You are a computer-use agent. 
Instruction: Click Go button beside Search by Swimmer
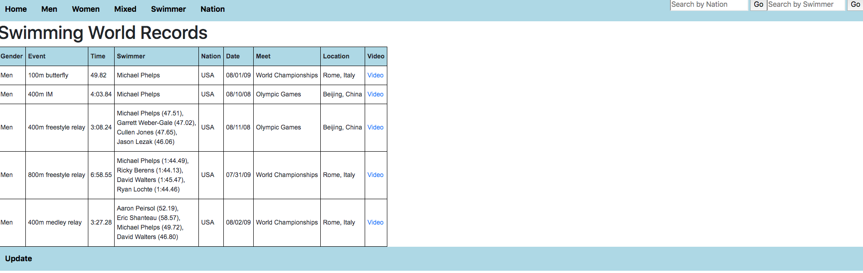855,5
